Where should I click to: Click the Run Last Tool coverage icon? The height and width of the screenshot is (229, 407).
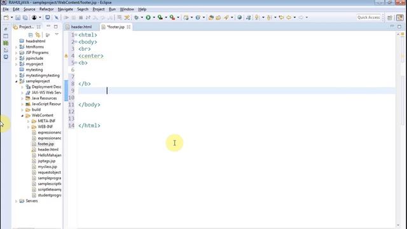160,17
